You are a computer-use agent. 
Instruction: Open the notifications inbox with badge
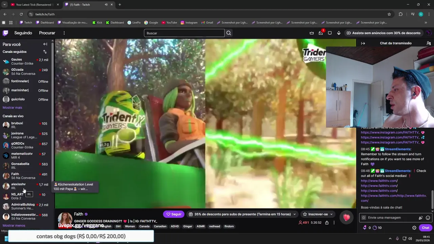[x=321, y=33]
